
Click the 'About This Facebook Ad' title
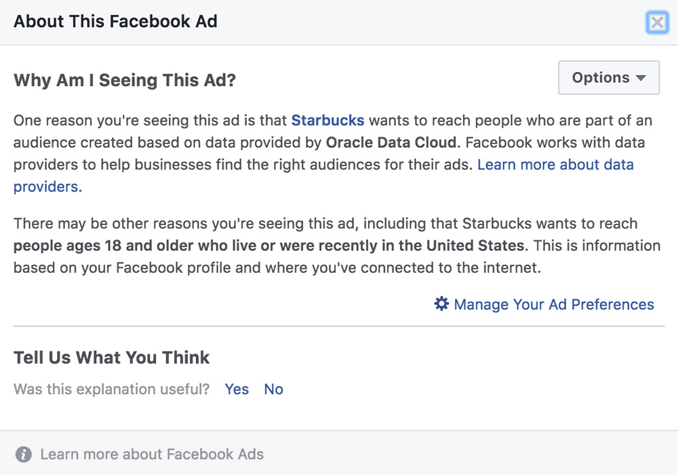coord(115,21)
